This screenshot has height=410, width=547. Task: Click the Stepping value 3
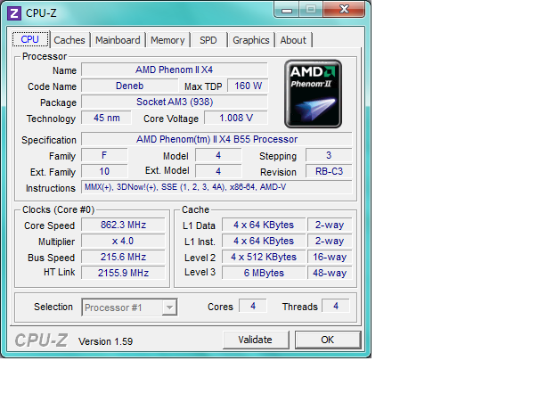[x=329, y=155]
